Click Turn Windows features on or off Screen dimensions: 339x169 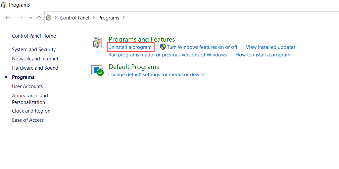point(202,47)
